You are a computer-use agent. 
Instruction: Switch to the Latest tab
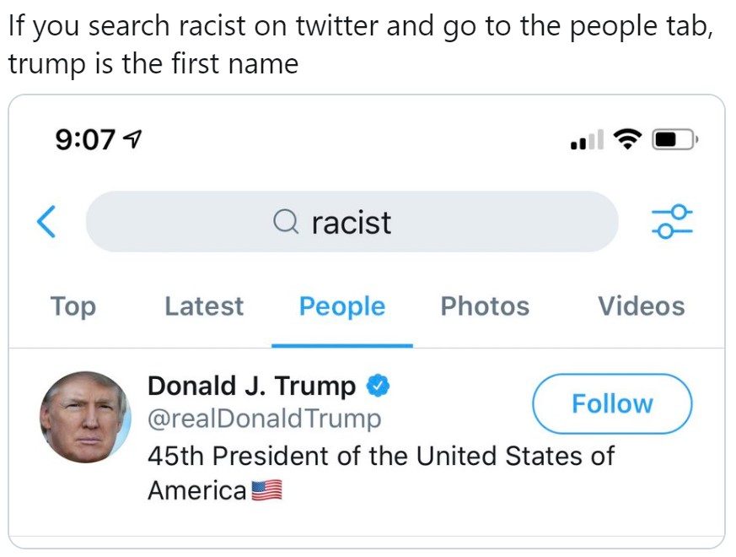point(204,306)
